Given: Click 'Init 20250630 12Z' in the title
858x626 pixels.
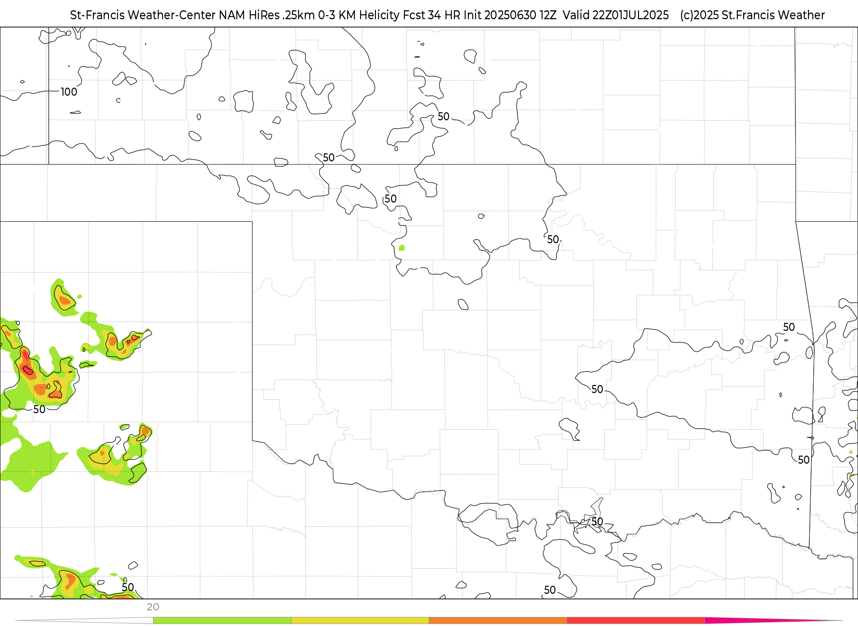Looking at the screenshot, I should pyautogui.click(x=510, y=15).
